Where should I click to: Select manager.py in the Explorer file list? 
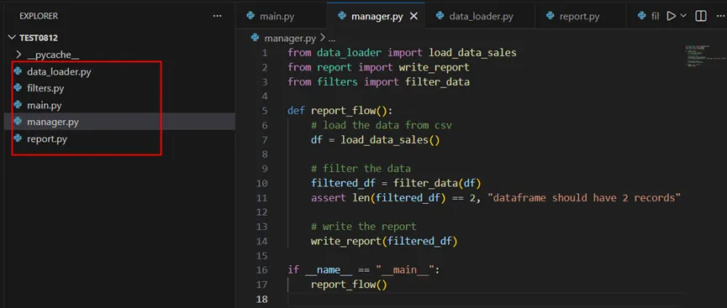pos(53,122)
